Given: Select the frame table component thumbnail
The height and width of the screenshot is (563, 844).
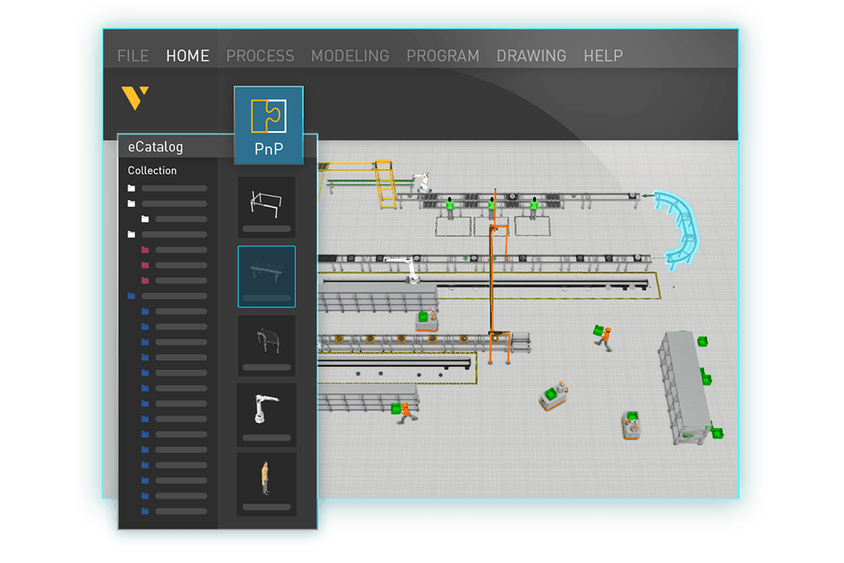Looking at the screenshot, I should pos(266,207).
